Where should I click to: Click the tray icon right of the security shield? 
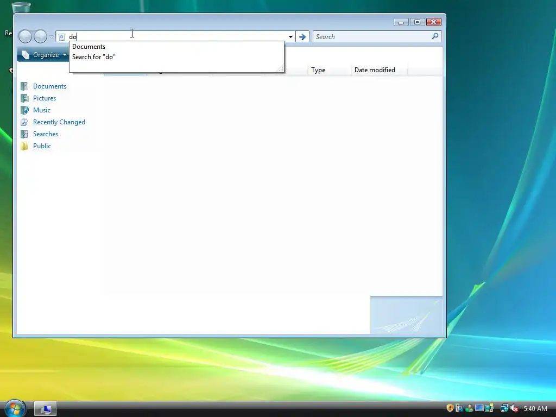click(x=459, y=408)
